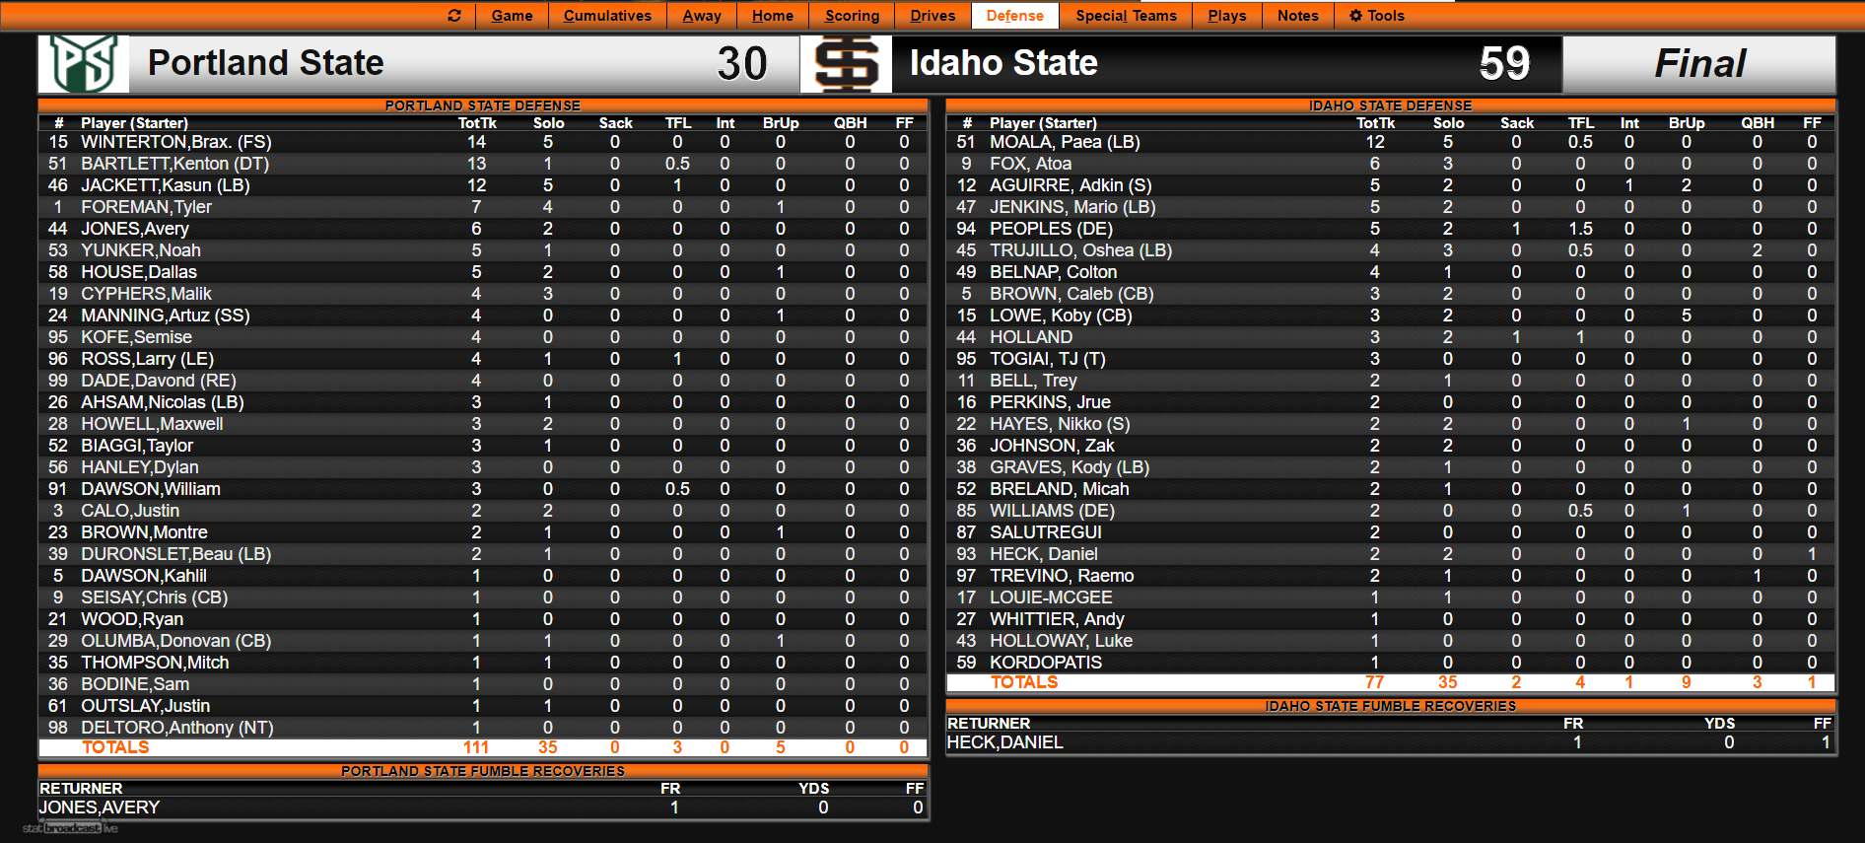Click the Portland State team logo

[84, 64]
